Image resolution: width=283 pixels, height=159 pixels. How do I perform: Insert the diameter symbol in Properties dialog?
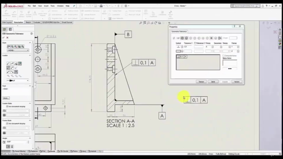coord(174,38)
